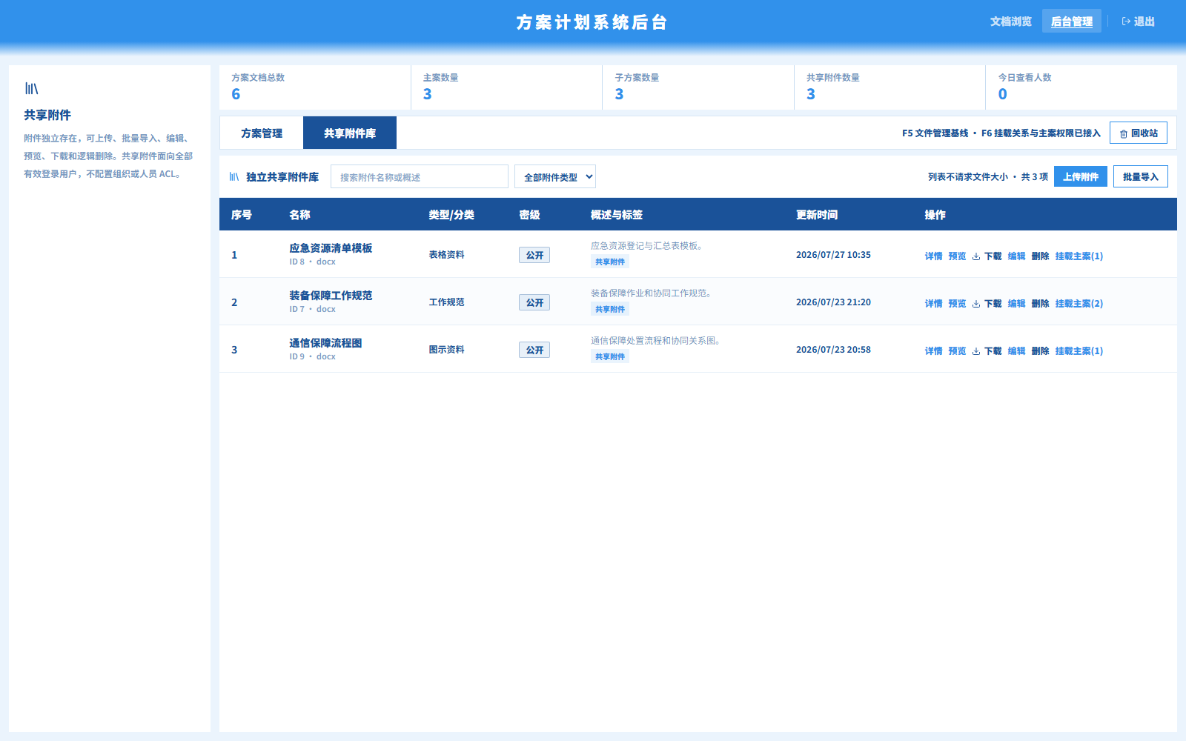This screenshot has width=1186, height=741.
Task: Click the 搜索附件名称或概述 search field
Action: (x=420, y=176)
